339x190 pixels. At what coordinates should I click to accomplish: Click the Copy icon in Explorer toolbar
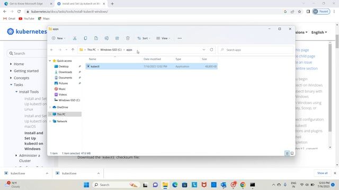click(x=85, y=39)
